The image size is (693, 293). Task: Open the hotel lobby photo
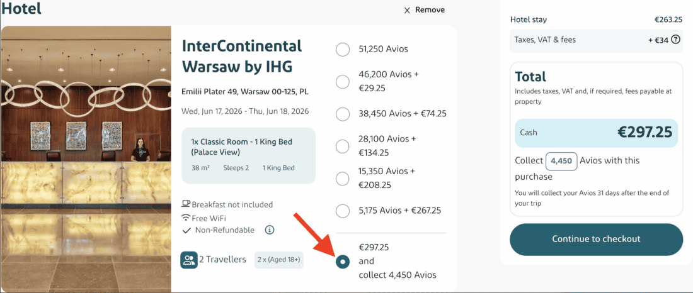click(x=86, y=158)
